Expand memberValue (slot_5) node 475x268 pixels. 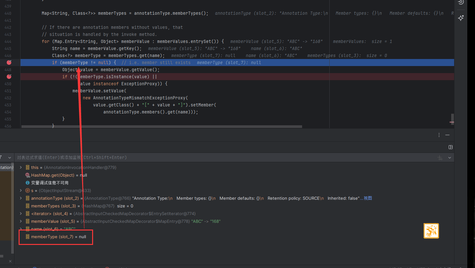(x=21, y=221)
